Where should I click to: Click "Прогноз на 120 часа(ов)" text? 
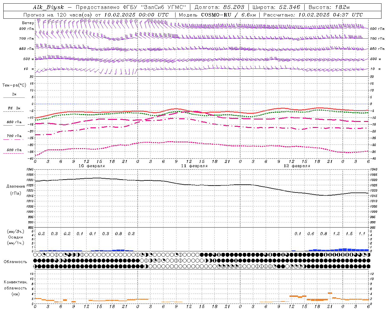tap(58, 15)
